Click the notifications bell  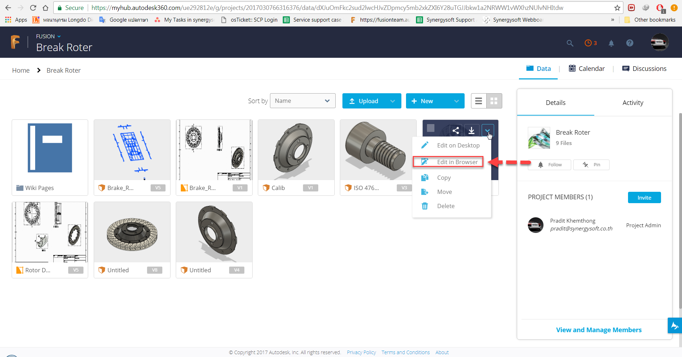click(611, 43)
